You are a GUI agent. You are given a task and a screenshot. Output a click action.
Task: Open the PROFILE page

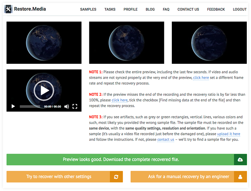tap(130, 9)
